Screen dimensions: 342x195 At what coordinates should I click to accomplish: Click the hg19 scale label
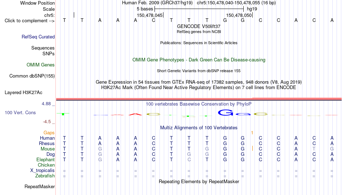click(x=252, y=9)
